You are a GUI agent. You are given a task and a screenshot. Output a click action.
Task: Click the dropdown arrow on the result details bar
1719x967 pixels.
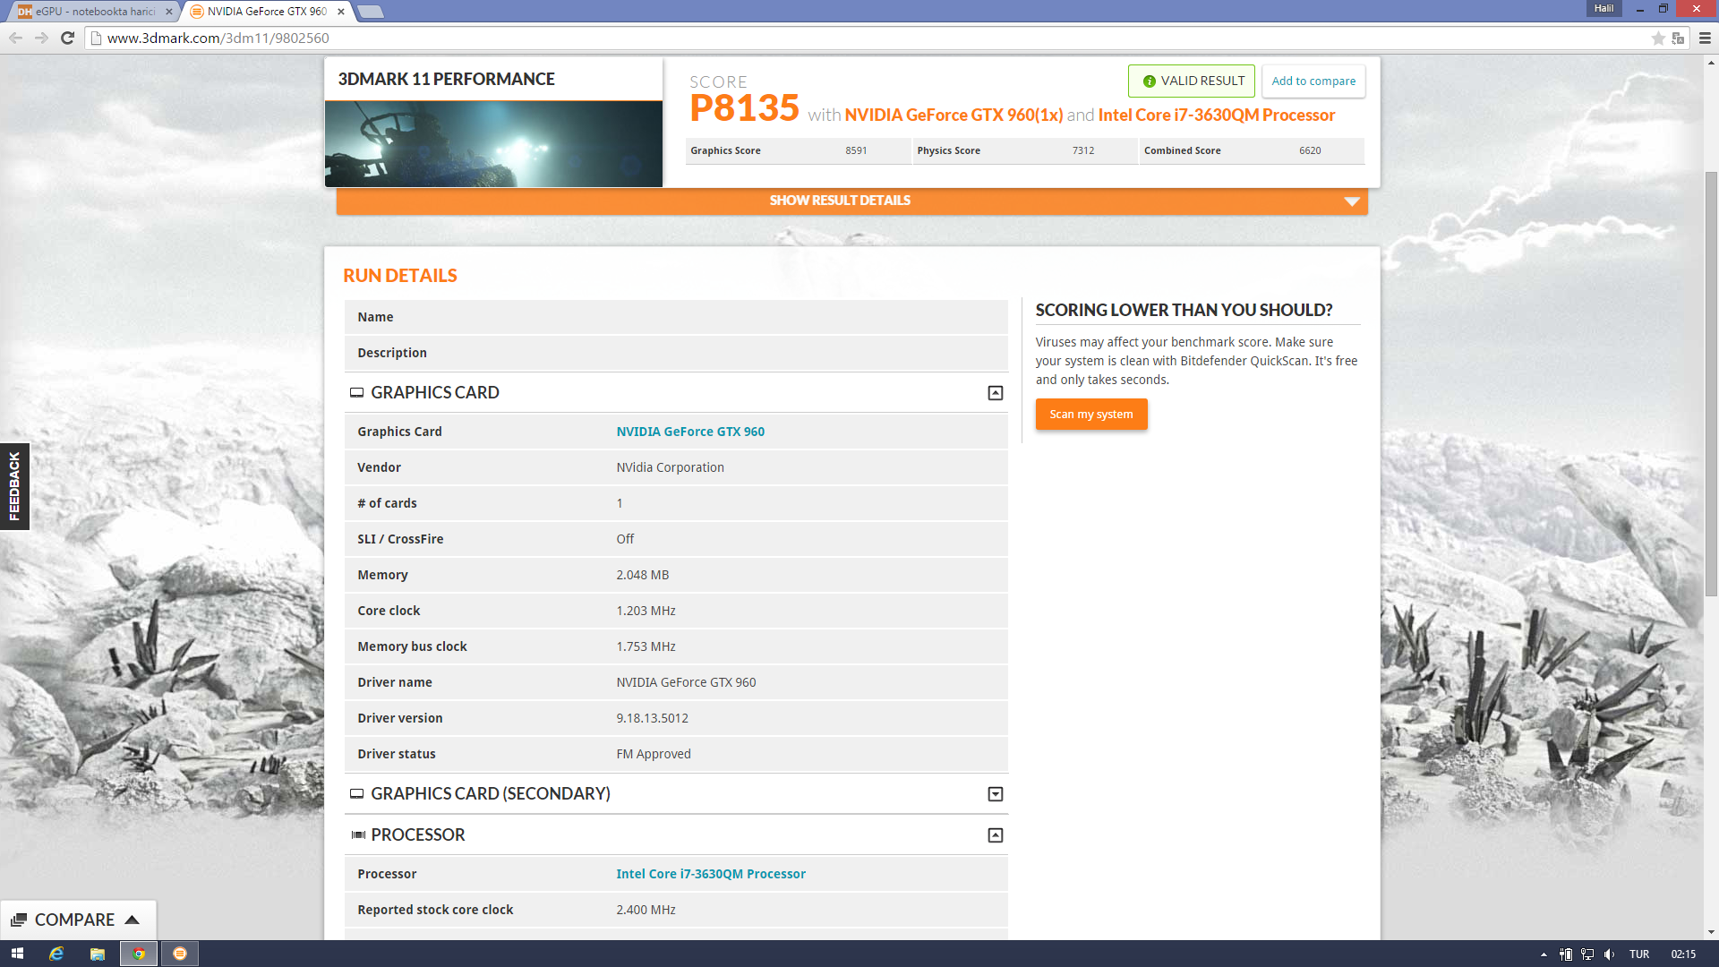click(1352, 201)
